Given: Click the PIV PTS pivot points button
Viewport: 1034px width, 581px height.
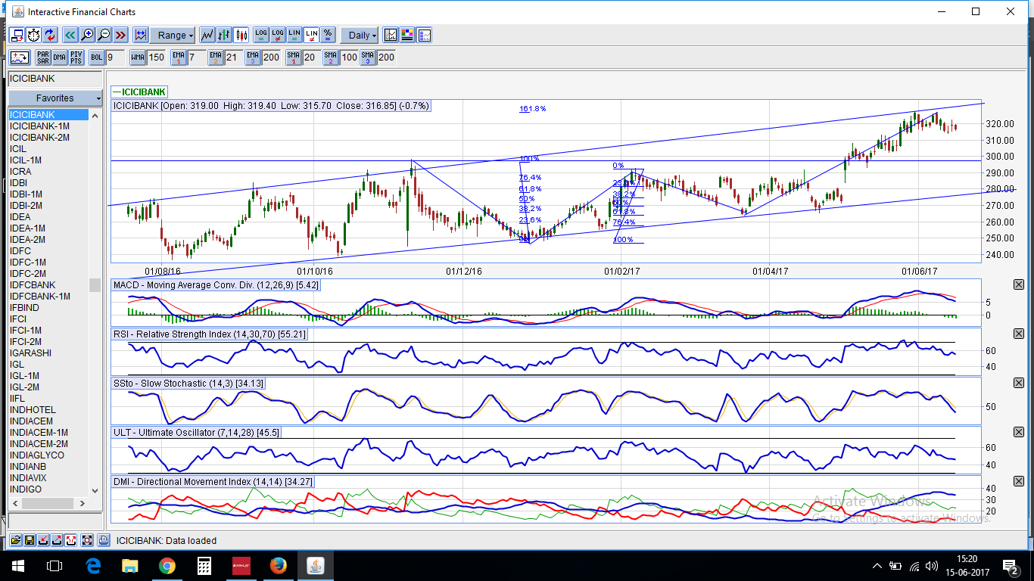Looking at the screenshot, I should (x=76, y=57).
